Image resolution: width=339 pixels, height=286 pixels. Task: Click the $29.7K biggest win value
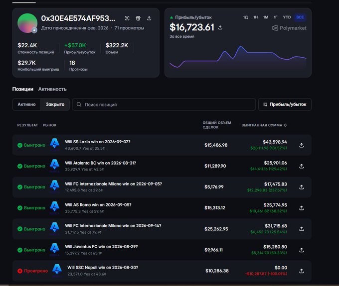pyautogui.click(x=26, y=63)
